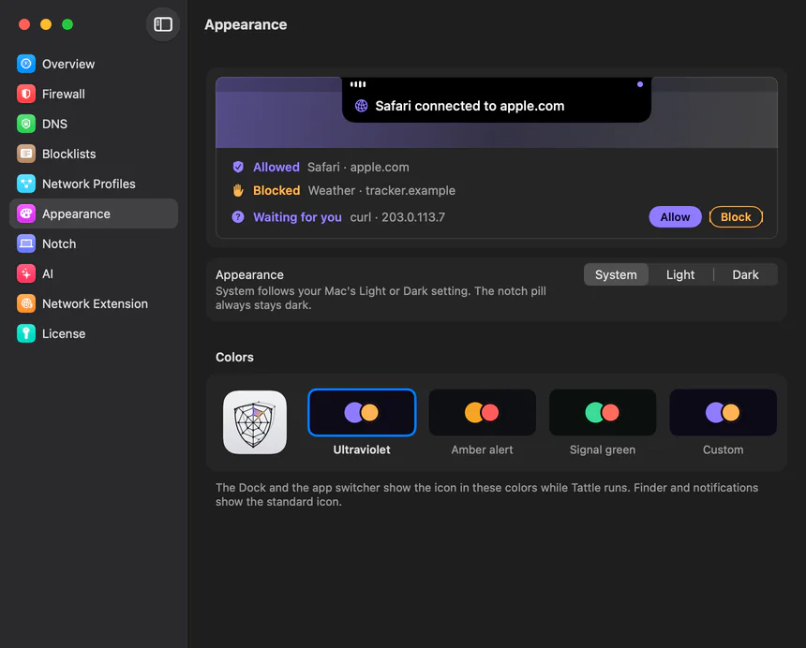Select the System appearance mode
Image resolution: width=806 pixels, height=648 pixels.
616,274
